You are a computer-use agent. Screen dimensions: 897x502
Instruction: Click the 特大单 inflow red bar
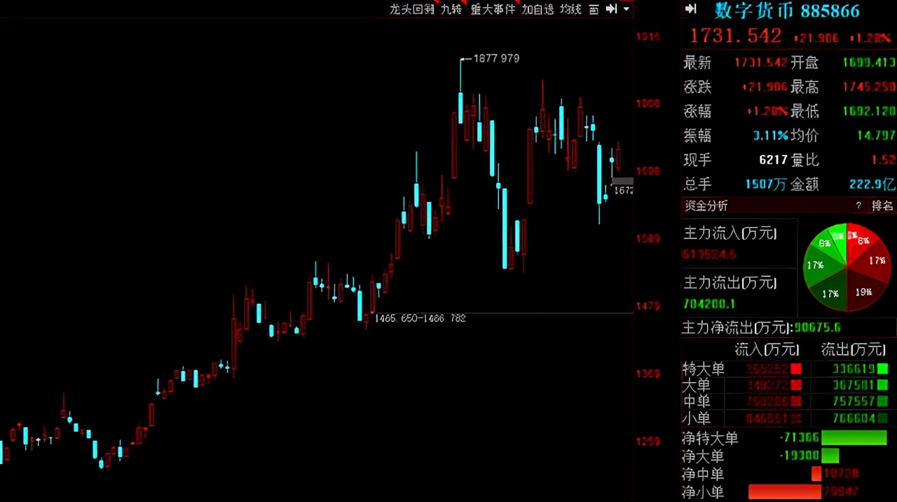coord(795,369)
